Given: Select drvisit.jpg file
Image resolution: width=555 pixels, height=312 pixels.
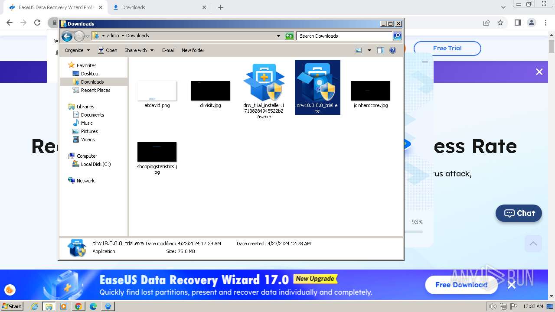Looking at the screenshot, I should 210,94.
